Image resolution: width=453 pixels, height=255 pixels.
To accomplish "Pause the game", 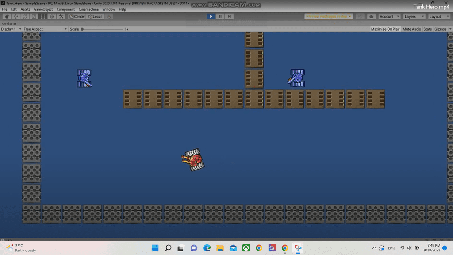I will (220, 16).
